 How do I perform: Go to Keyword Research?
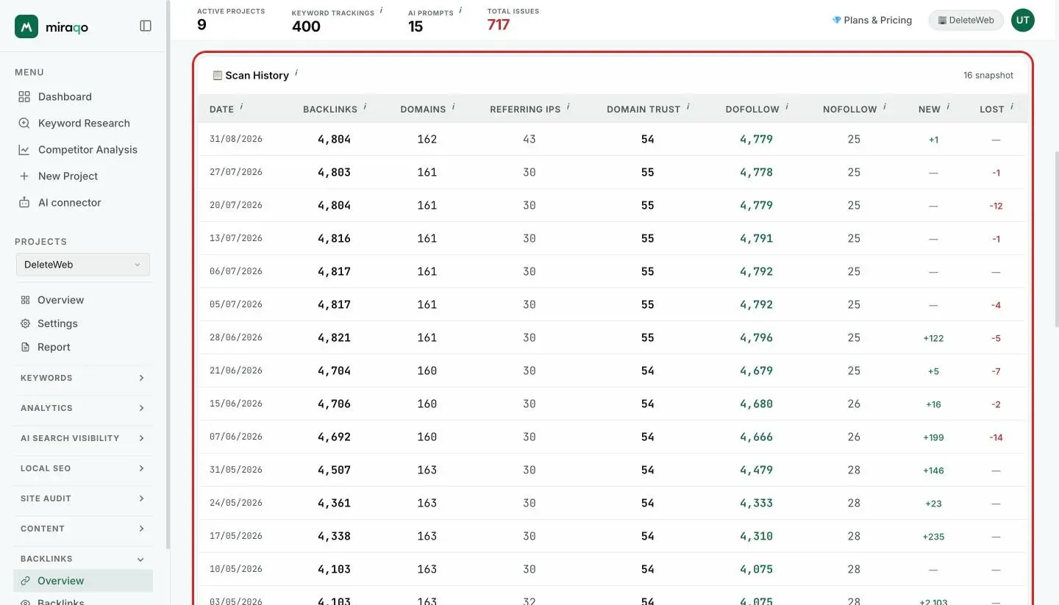84,123
